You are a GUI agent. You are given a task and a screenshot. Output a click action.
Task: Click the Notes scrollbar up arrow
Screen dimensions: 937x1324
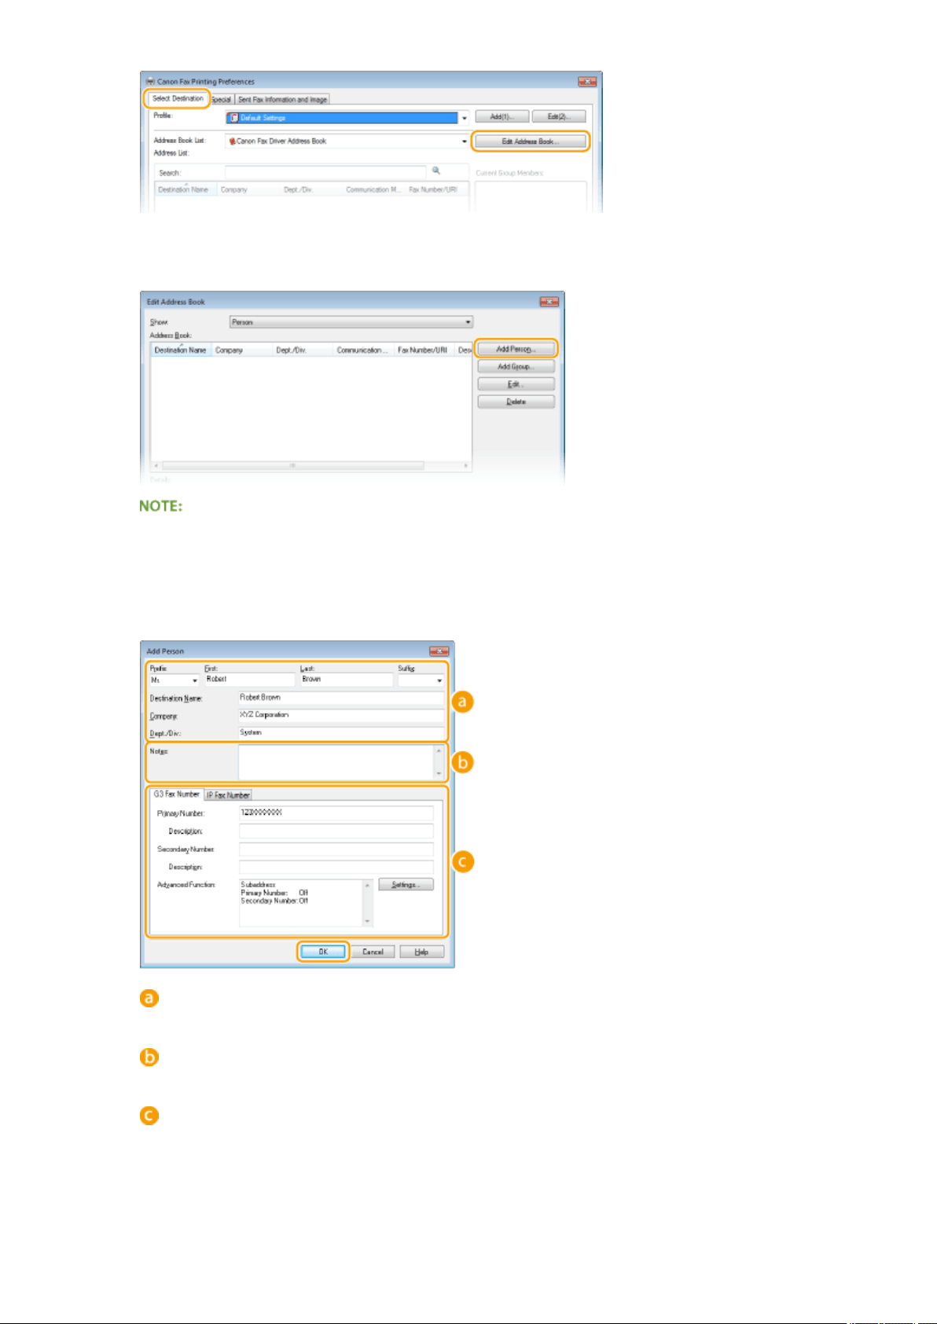439,750
